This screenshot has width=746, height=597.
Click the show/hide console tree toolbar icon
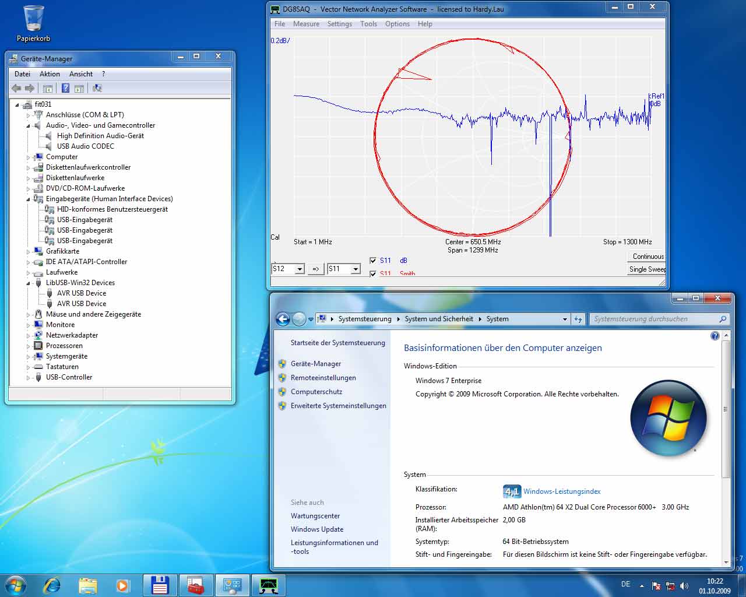48,88
